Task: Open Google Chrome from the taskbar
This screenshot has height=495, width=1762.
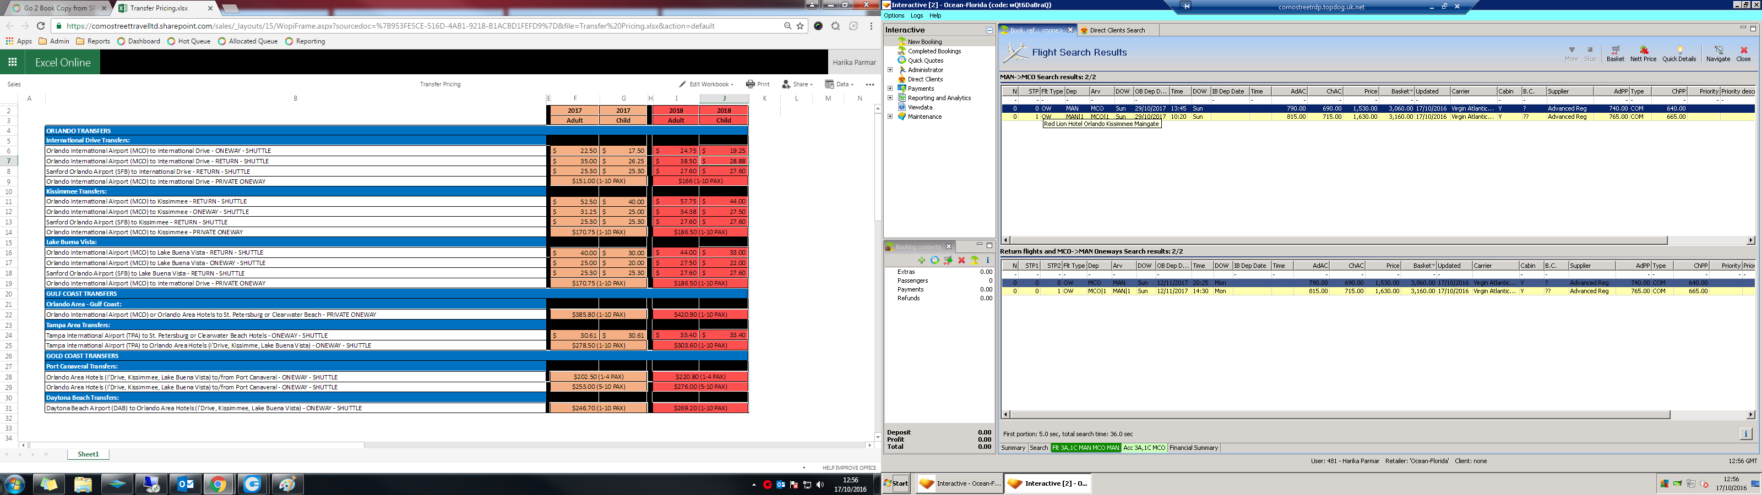Action: (x=218, y=484)
